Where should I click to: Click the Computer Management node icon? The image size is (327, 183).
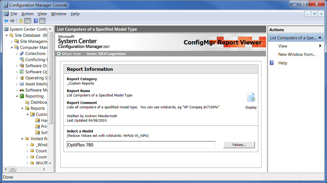tap(16, 47)
